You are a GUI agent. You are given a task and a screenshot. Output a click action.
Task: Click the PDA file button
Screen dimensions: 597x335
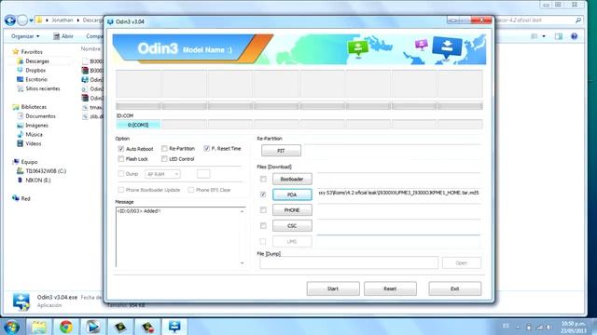[292, 194]
